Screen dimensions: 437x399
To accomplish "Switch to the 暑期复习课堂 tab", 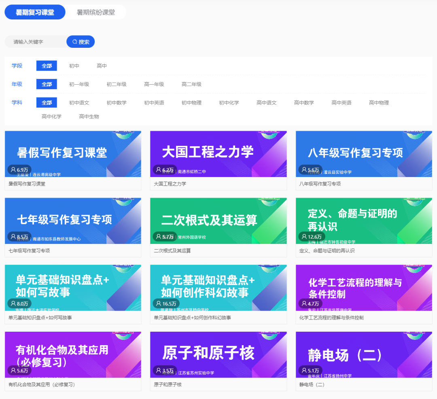I will [34, 12].
